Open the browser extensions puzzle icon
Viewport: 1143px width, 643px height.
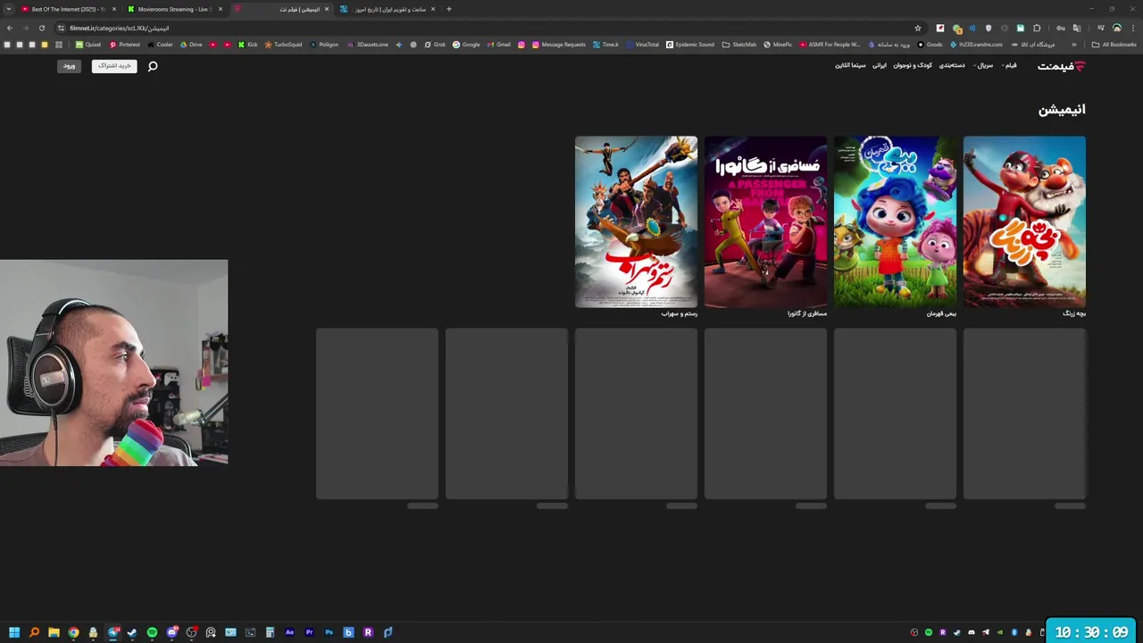point(1037,28)
